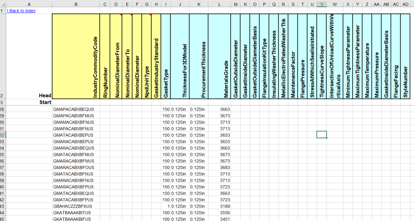Click the GasketIndustryStandard header cell
414x221 pixels.
click(156, 56)
